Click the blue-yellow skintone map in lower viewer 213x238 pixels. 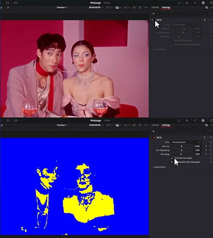click(75, 186)
